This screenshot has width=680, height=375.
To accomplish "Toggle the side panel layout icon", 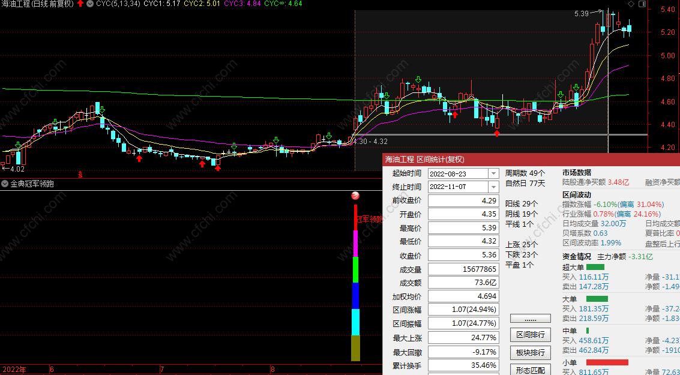I will coord(642,4).
